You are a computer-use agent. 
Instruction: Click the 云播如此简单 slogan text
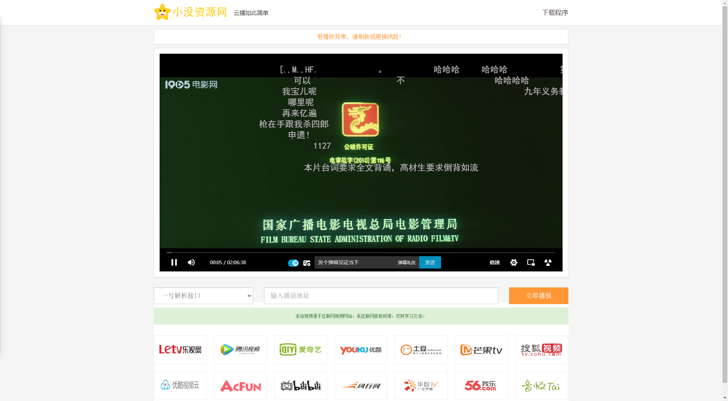[x=251, y=13]
